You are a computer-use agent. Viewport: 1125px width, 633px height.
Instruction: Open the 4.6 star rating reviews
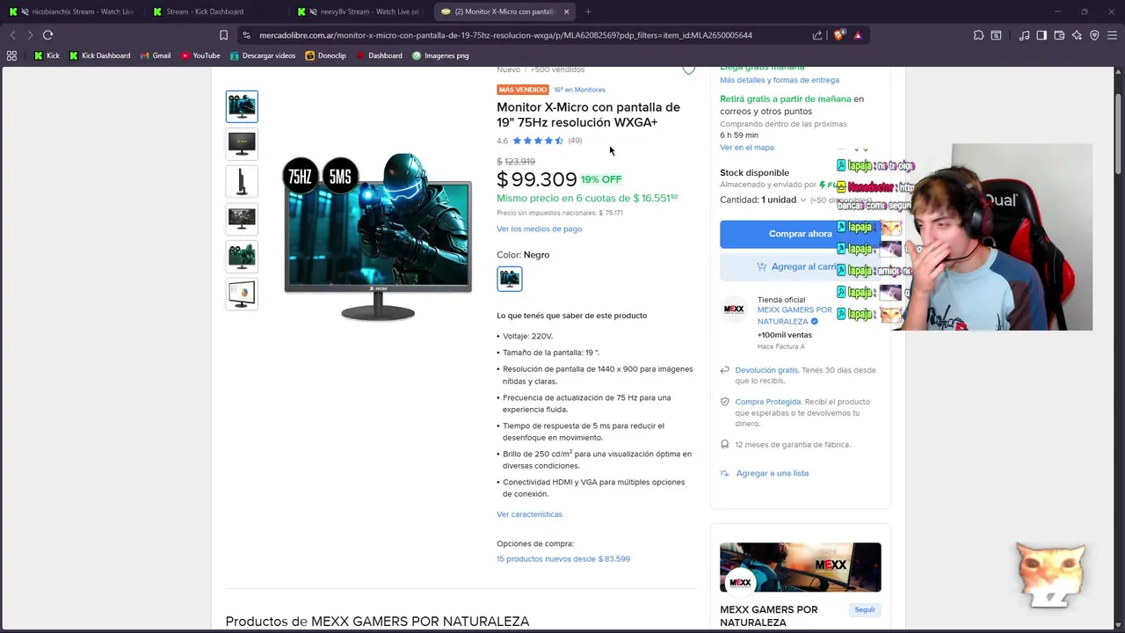click(539, 141)
